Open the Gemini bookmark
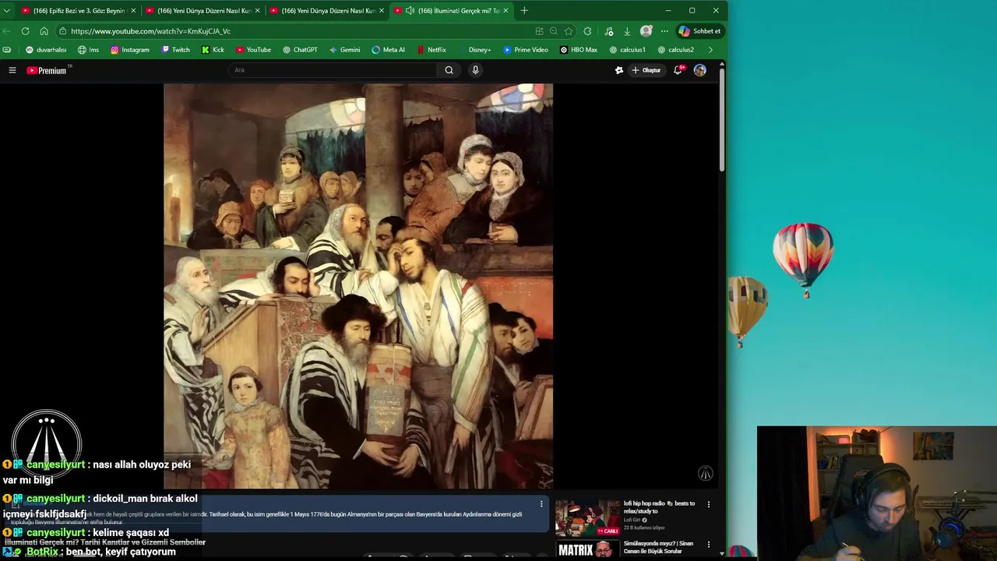The width and height of the screenshot is (997, 561). [344, 50]
